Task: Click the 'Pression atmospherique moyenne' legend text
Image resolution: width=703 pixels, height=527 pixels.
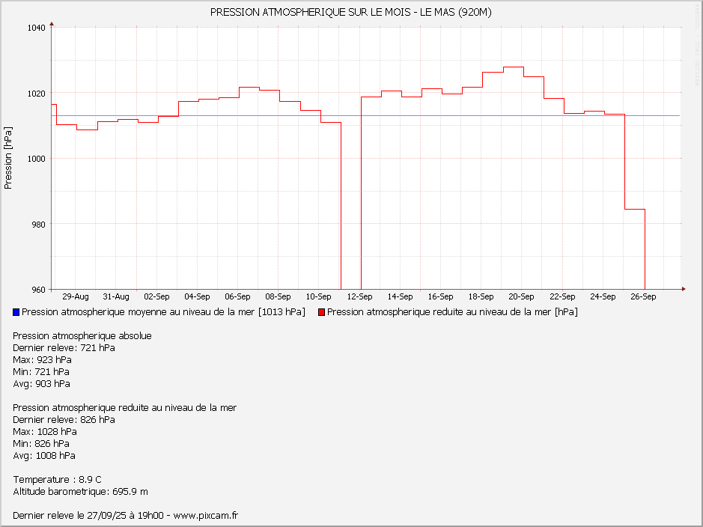Action: pyautogui.click(x=163, y=312)
